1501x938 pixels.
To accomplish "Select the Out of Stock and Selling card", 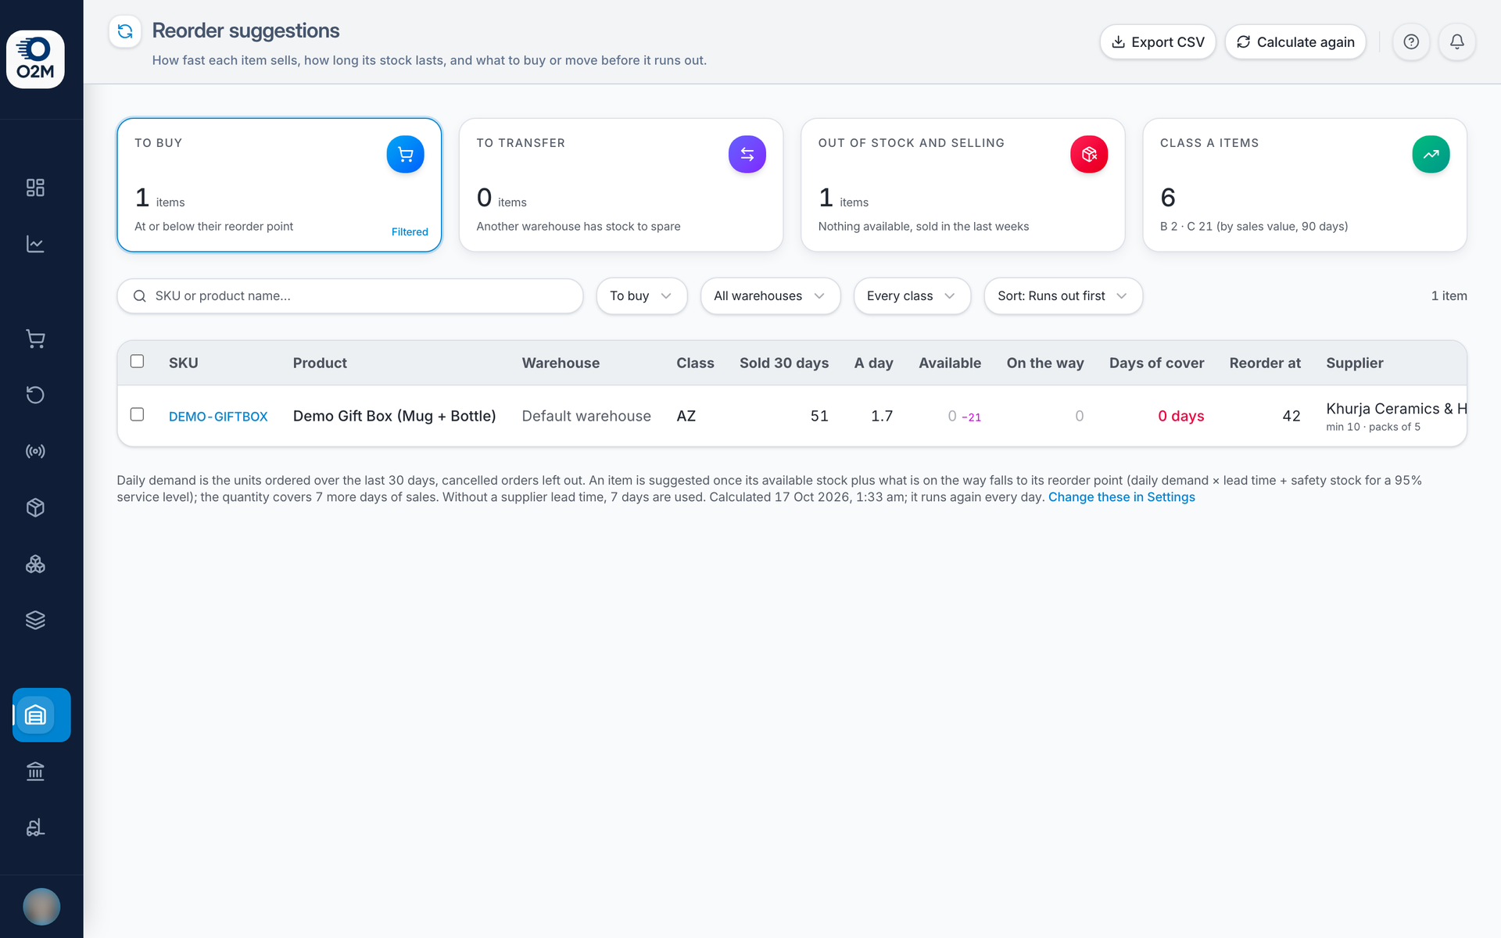I will click(x=962, y=185).
